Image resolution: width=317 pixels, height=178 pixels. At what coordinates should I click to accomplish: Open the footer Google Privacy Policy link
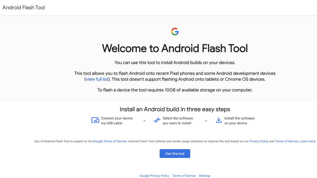[x=154, y=176]
